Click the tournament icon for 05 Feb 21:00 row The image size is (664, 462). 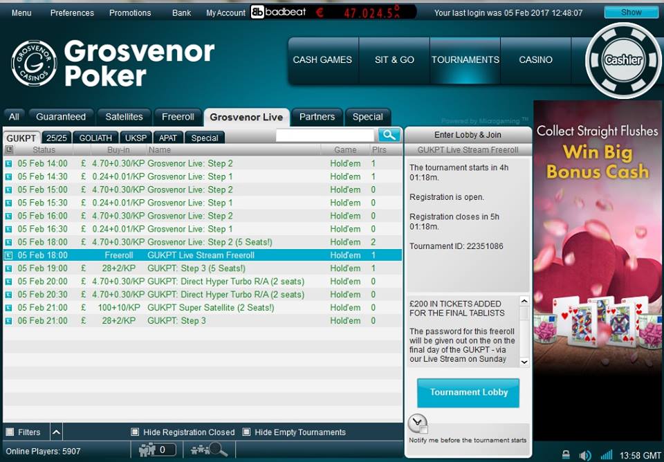[x=8, y=308]
